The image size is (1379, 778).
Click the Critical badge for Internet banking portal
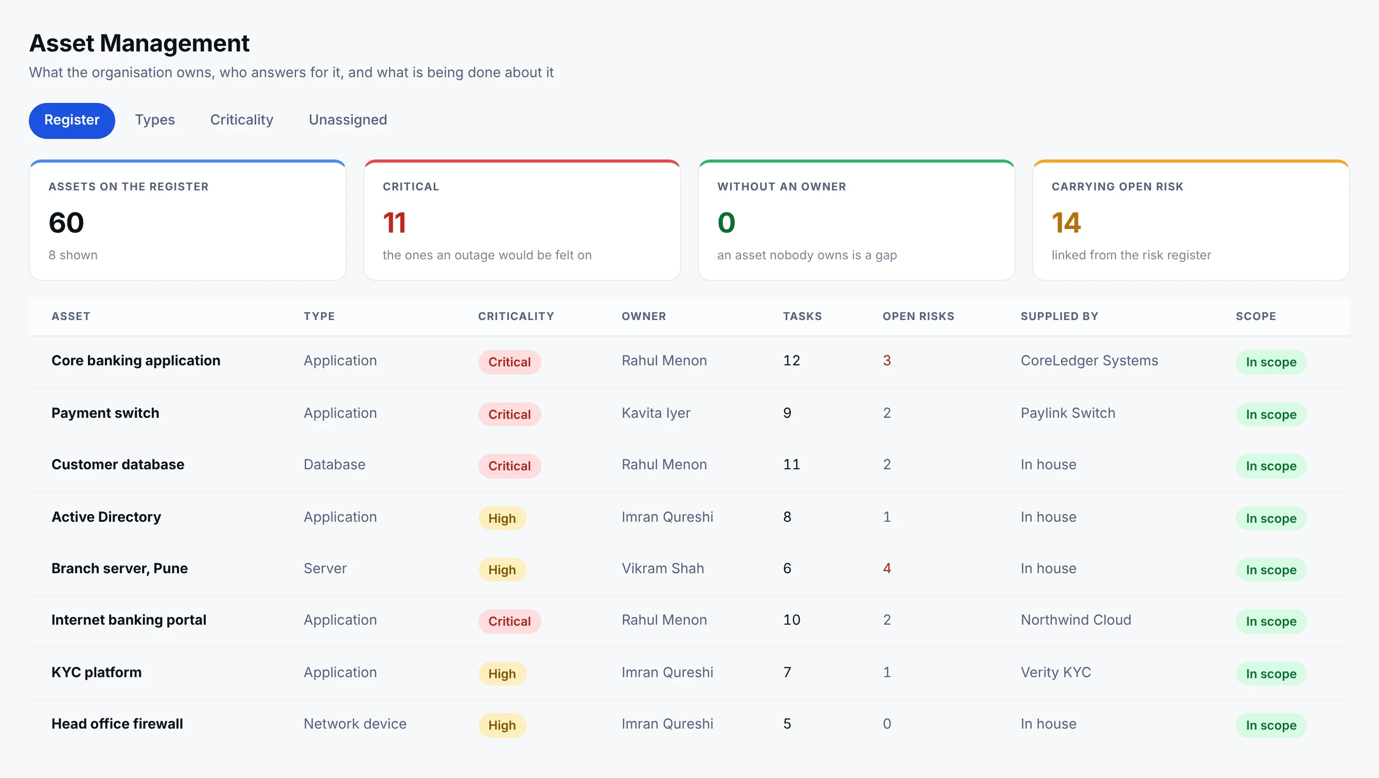pos(509,621)
